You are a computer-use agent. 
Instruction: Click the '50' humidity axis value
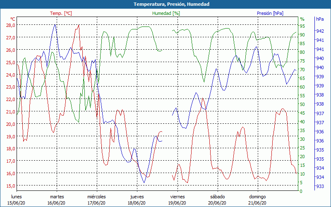pos(302,104)
